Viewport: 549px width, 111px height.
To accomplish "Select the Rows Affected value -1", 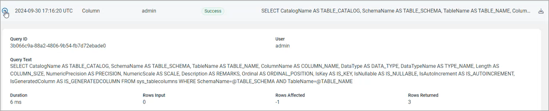I will (x=277, y=102).
